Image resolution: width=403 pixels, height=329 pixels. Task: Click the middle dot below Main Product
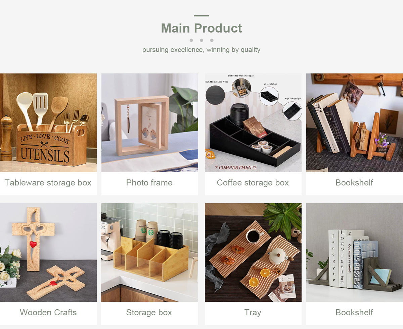click(201, 40)
